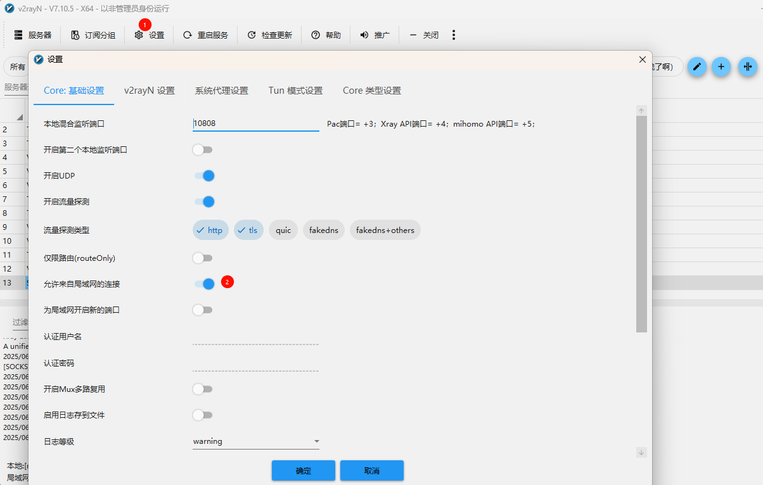Turn off the 开启流量探测 switch

tap(204, 202)
